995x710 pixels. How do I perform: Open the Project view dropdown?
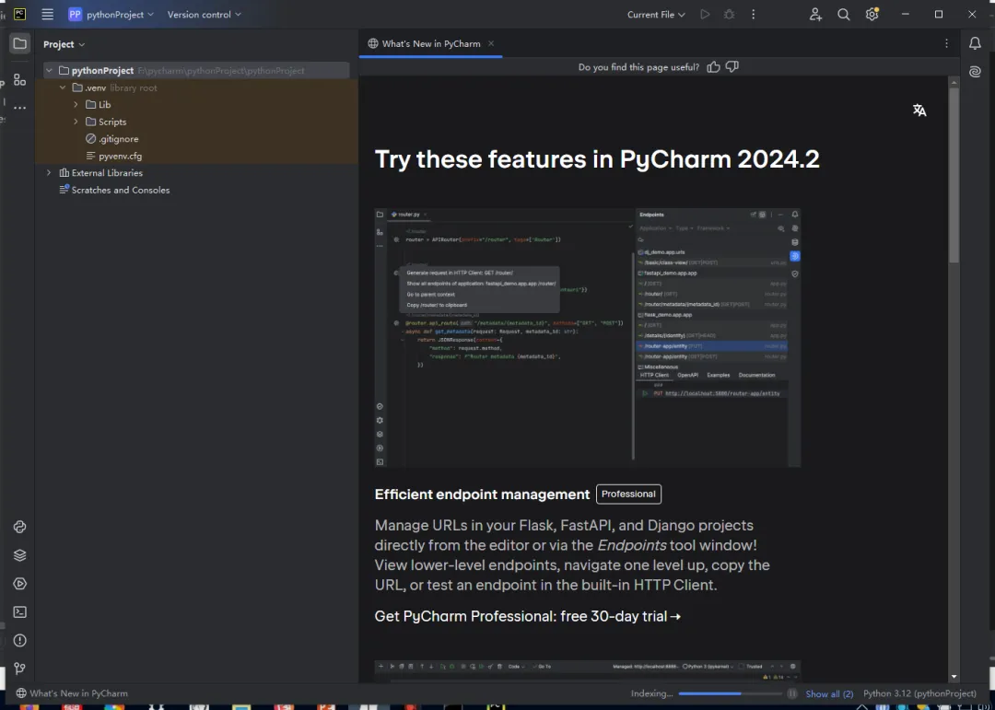pyautogui.click(x=64, y=44)
